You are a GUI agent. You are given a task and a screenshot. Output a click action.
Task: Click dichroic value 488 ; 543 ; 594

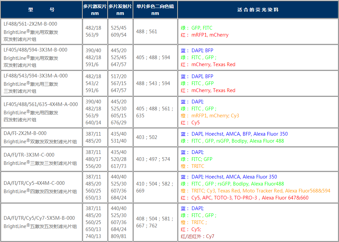point(153,83)
